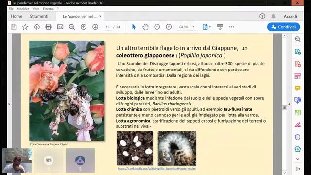The height and width of the screenshot is (175, 311).
Task: Click the "Foto Giovanna Rusconi Clerici" caption
Action: coord(49,144)
